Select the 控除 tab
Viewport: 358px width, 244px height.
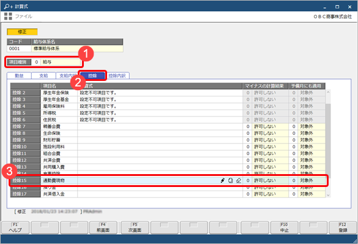click(92, 75)
